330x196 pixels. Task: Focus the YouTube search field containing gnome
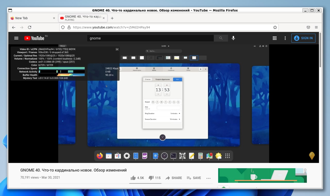pos(151,38)
